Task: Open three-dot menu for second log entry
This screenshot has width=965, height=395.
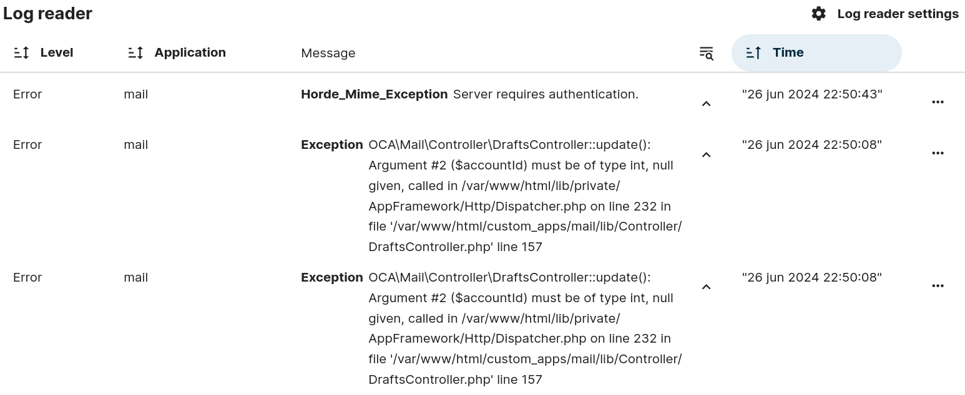Action: pos(938,153)
